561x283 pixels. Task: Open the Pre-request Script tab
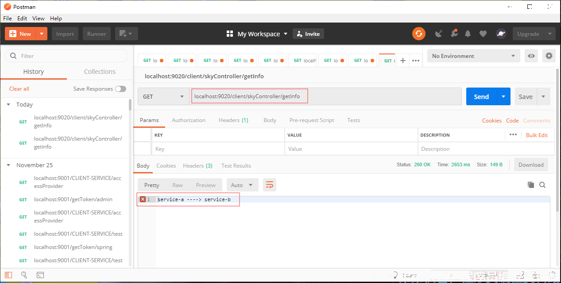pyautogui.click(x=312, y=120)
